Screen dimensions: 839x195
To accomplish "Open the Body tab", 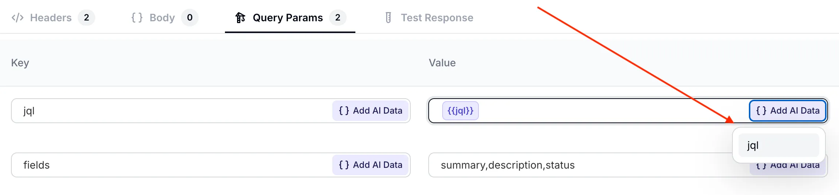I will [162, 18].
